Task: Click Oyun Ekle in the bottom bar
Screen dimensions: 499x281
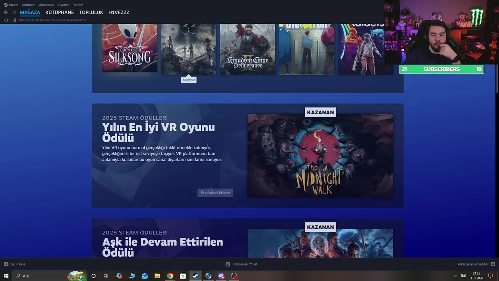Action: [18, 264]
